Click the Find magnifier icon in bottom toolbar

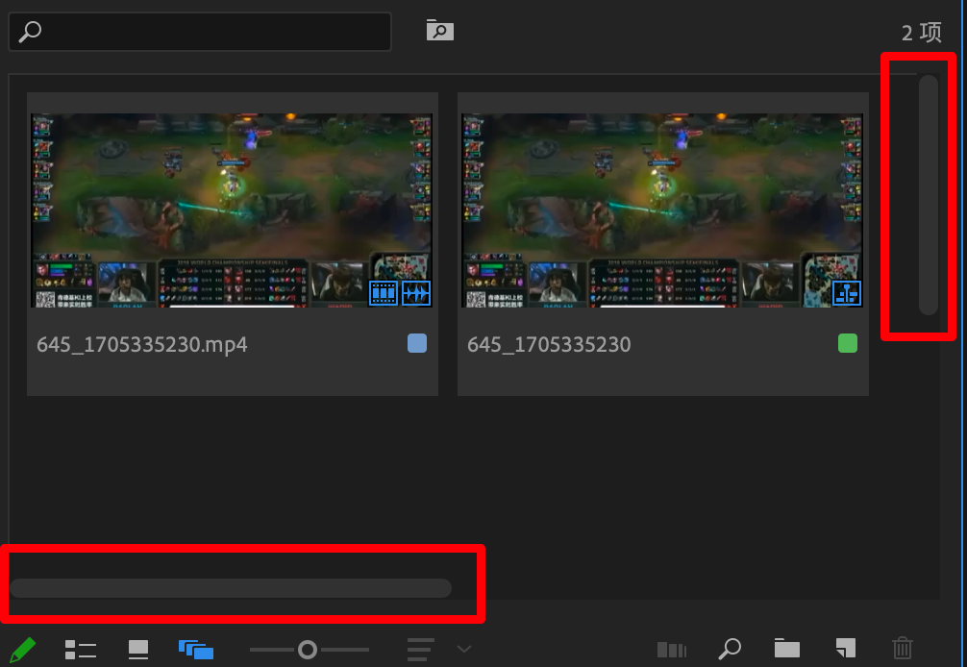point(730,649)
